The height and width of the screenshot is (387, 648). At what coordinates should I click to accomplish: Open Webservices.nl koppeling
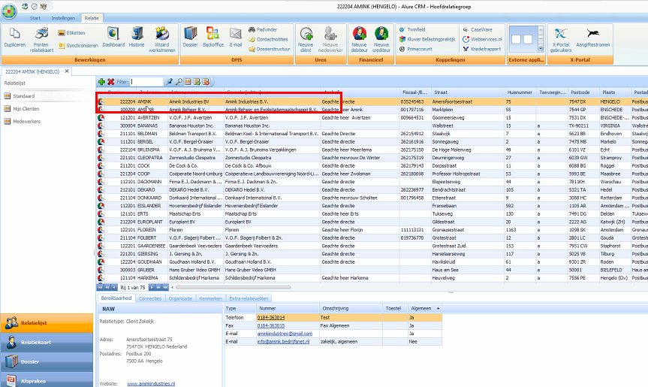click(482, 39)
